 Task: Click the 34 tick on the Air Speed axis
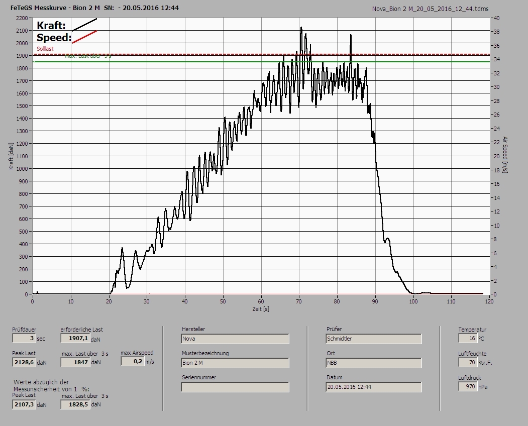tap(497, 60)
